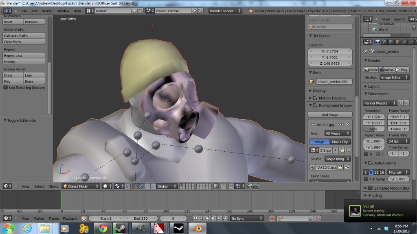Toggle proportional editing circle icon
The height and width of the screenshot is (234, 417).
pos(224,186)
